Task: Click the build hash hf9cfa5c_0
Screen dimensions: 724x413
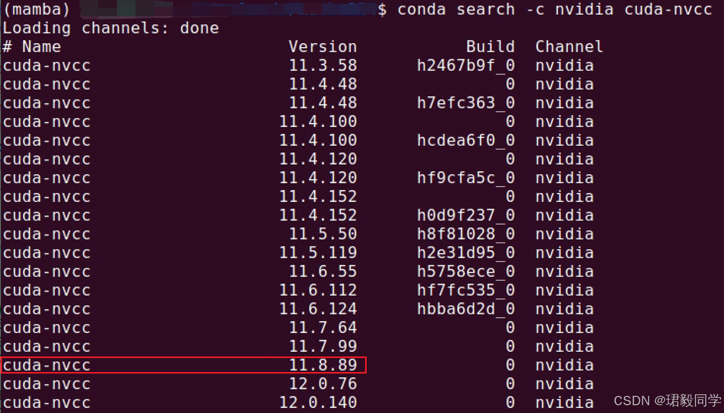Action: pos(465,177)
